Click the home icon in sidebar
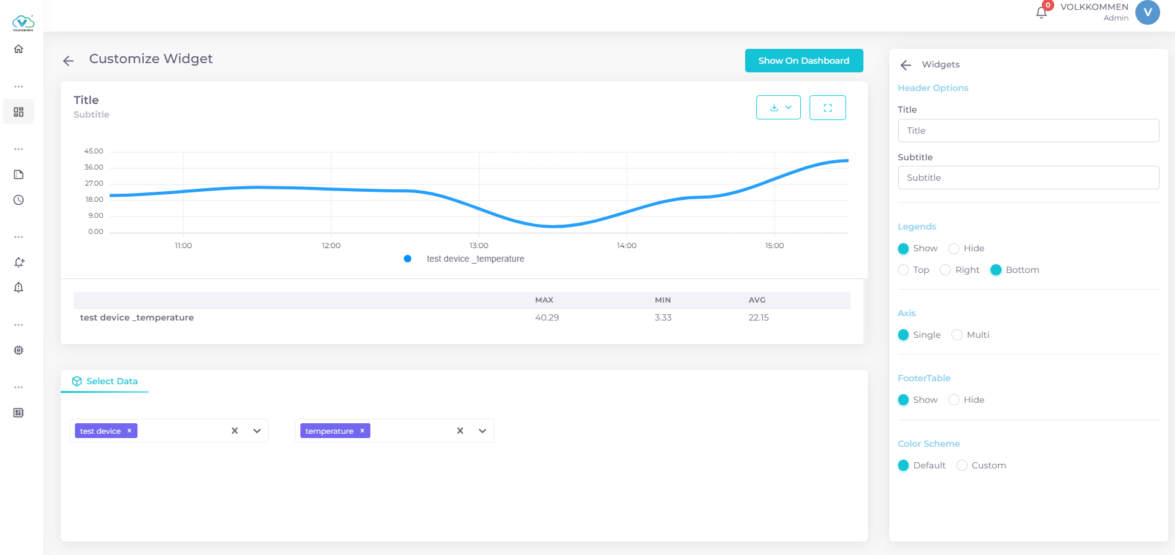 point(19,49)
